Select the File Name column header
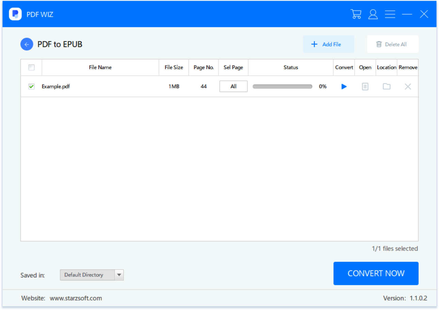Screen dimensions: 439x311 (100, 67)
